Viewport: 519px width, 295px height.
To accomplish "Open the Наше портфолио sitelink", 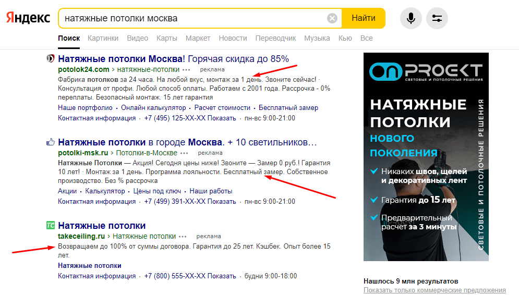I will click(x=85, y=108).
